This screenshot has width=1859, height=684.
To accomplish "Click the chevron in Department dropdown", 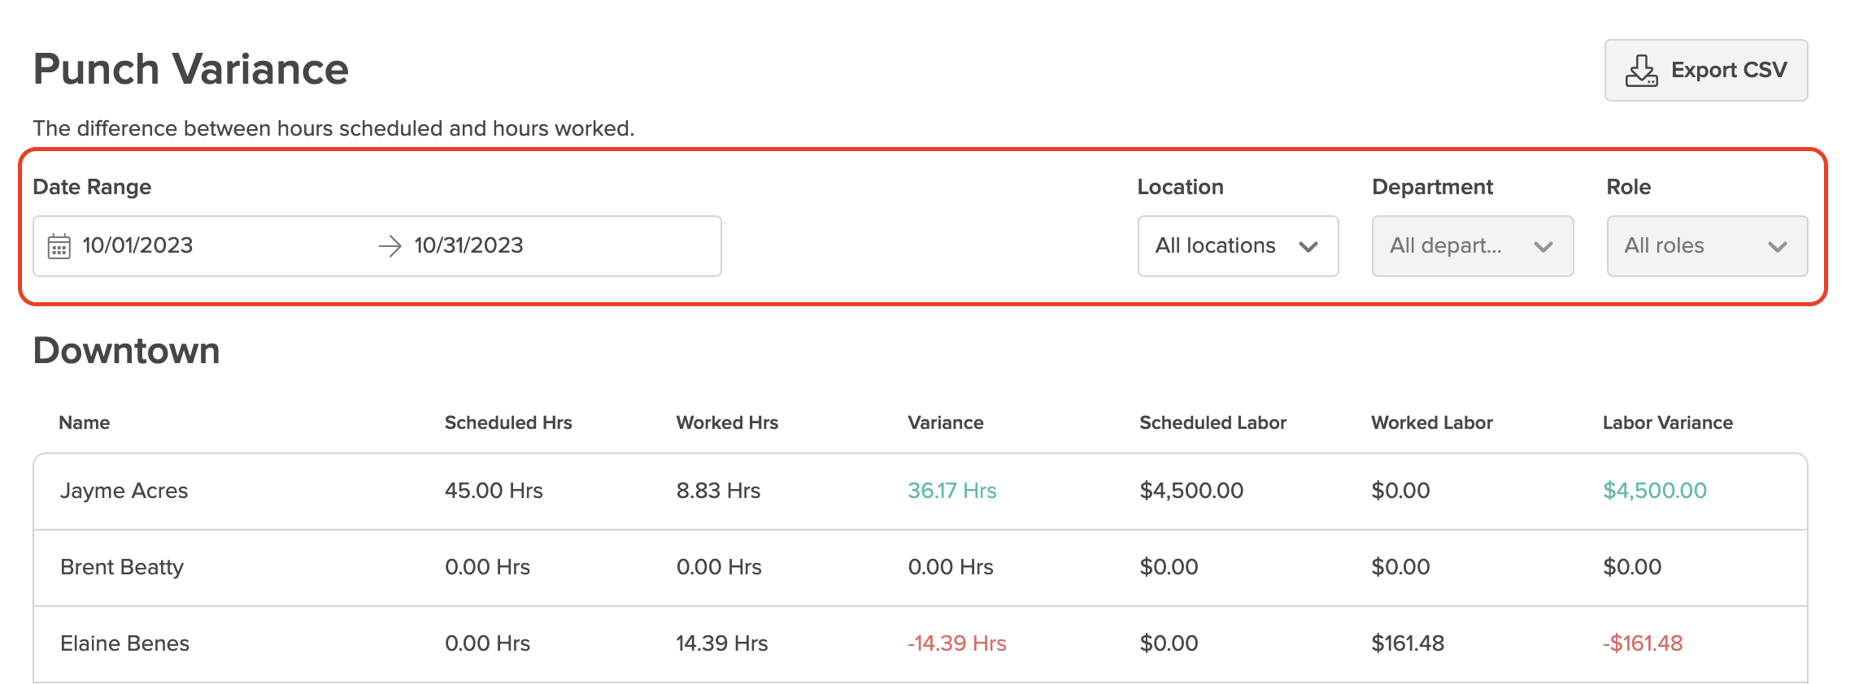I will pos(1543,247).
